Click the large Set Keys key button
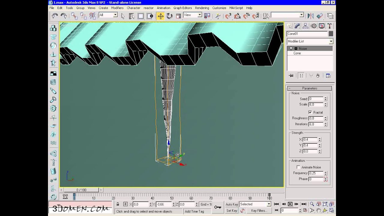 point(218,207)
